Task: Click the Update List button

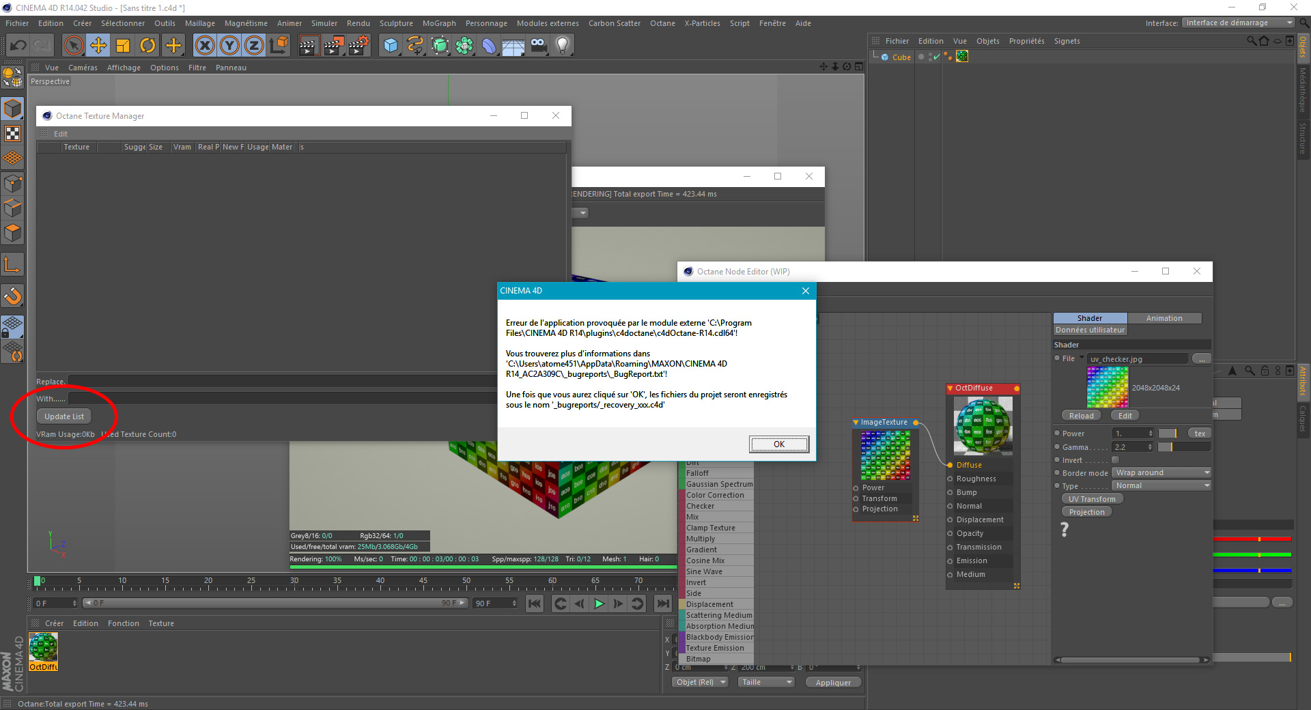Action: (x=64, y=416)
